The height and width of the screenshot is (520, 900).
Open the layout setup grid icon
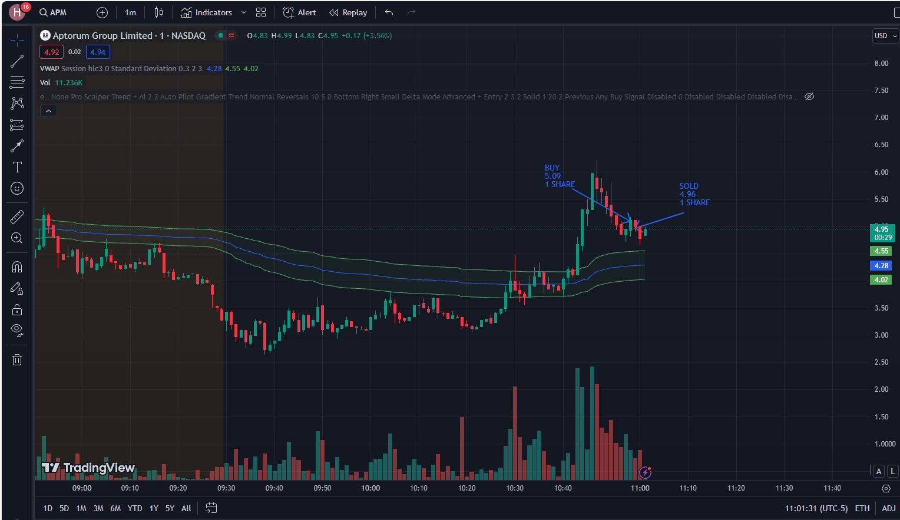click(x=261, y=12)
